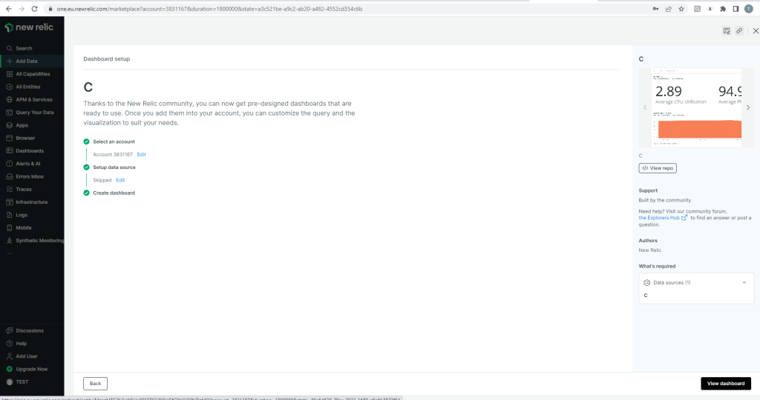Click the Browser icon in sidebar
760x400 pixels.
coord(9,139)
